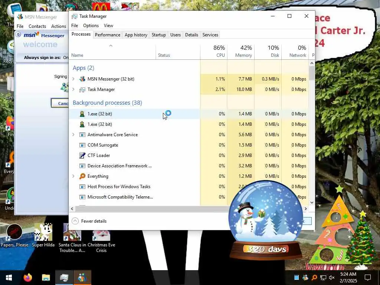Screen dimensions: 380x285
Task: Select the CTF Loader process name
Action: tap(99, 155)
